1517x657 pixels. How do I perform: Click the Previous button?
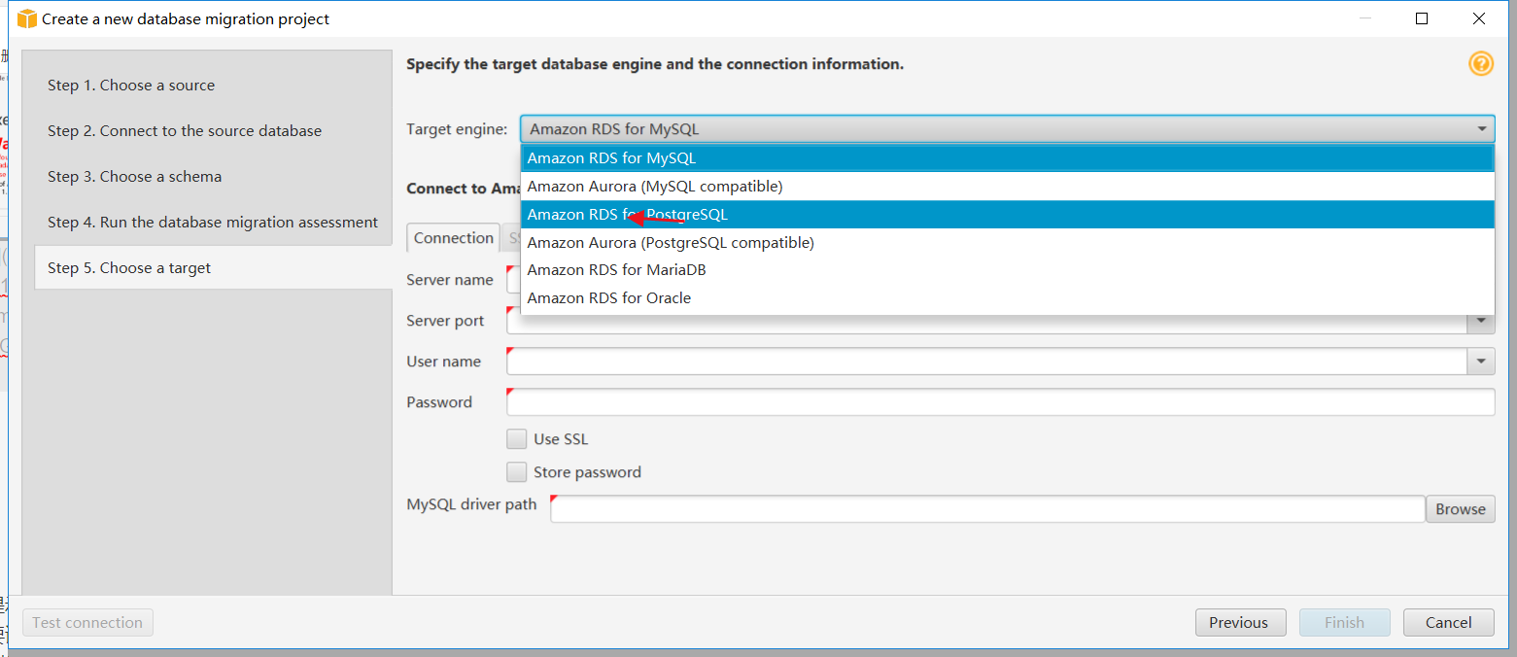(1238, 623)
